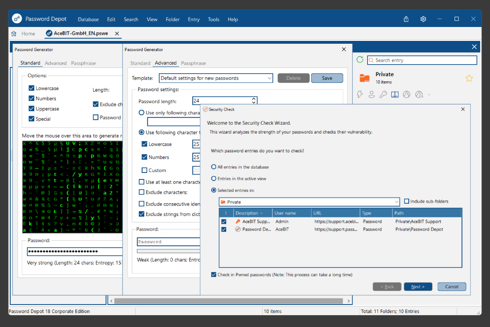Uncheck the Uppercase option
Image resolution: width=490 pixels, height=327 pixels.
31,109
